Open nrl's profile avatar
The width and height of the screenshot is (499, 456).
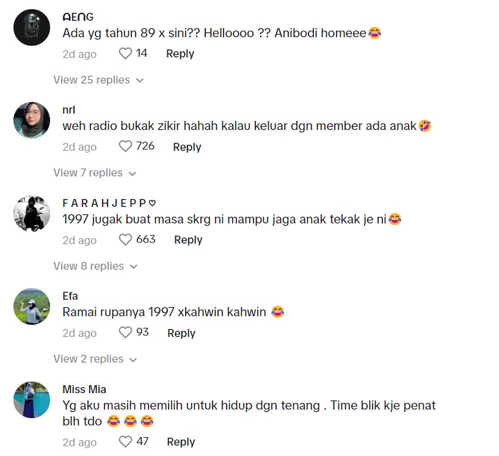32,120
